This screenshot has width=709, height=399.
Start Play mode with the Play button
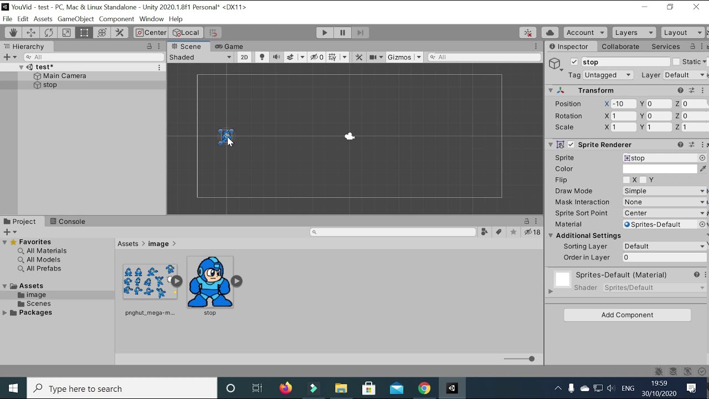[x=325, y=33]
